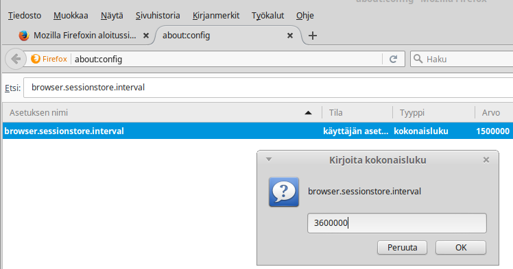Click kokonaisluku type cell in the row
The image size is (513, 269).
(421, 131)
